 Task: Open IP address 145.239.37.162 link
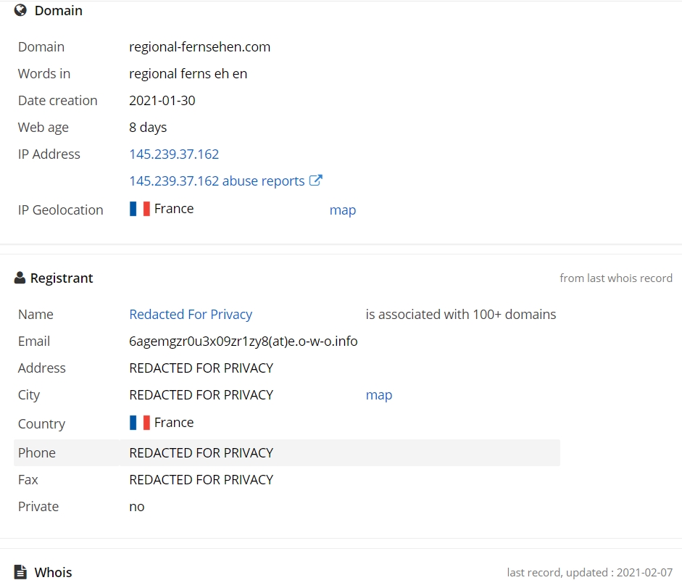coord(174,154)
